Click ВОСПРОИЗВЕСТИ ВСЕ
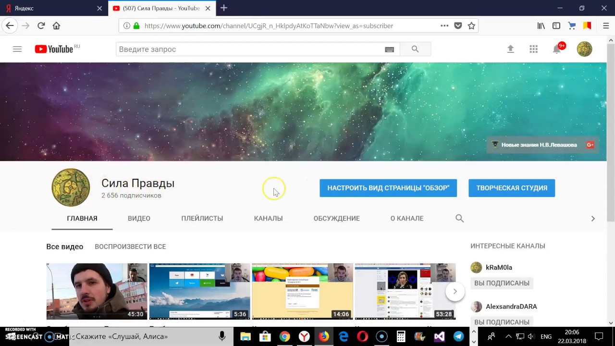 pos(130,247)
